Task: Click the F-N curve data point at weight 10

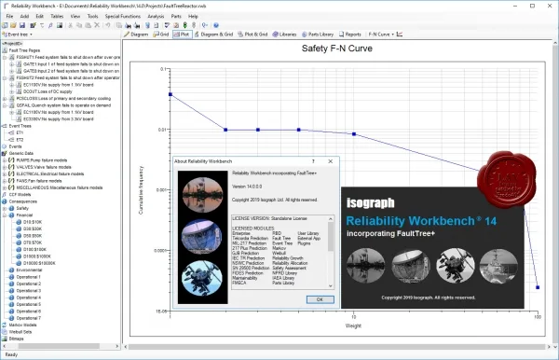Action: click(x=354, y=134)
